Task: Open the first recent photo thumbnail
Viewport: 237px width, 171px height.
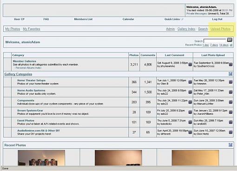Action: 41,158
